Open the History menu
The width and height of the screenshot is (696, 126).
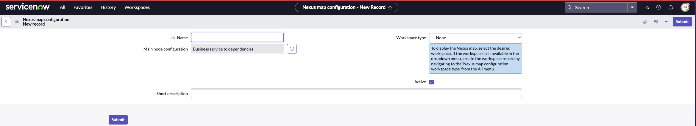[x=108, y=7]
